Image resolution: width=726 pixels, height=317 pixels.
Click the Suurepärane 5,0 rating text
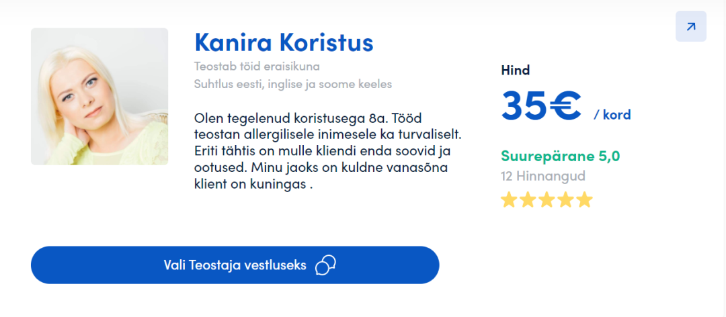tap(560, 156)
